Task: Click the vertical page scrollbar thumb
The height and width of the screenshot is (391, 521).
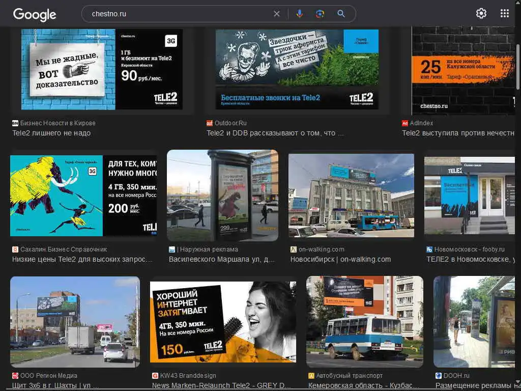Action: 518,67
